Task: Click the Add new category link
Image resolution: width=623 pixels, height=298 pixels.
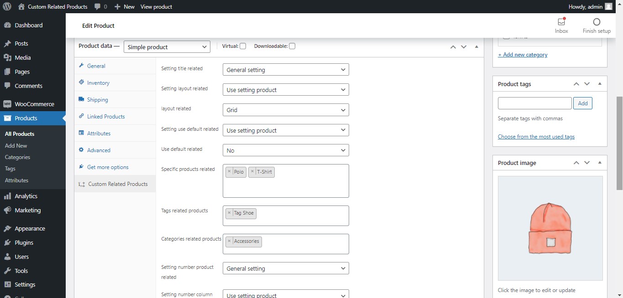Action: (523, 55)
